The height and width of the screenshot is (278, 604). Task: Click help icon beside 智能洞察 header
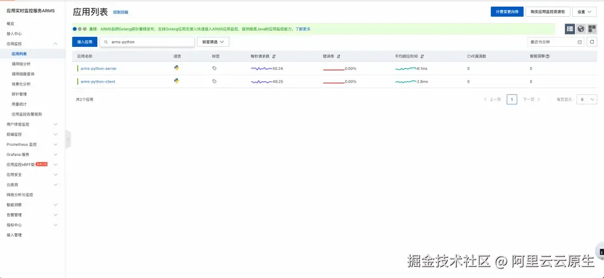click(x=548, y=56)
